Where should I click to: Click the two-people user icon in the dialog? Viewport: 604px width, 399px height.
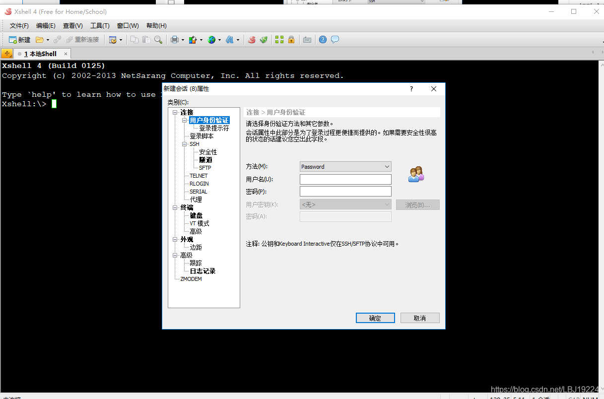[x=416, y=174]
